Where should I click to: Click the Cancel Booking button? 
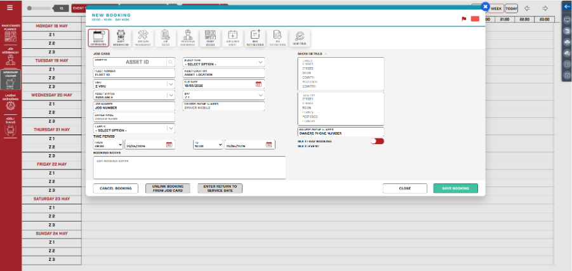tap(116, 188)
